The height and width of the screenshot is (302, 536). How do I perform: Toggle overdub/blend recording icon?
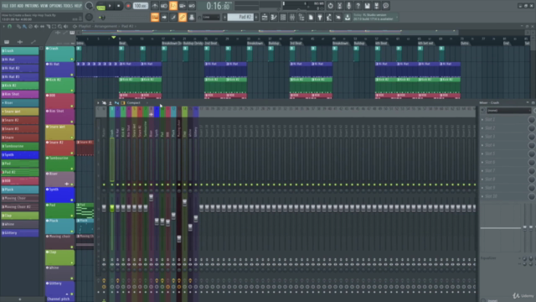click(183, 6)
